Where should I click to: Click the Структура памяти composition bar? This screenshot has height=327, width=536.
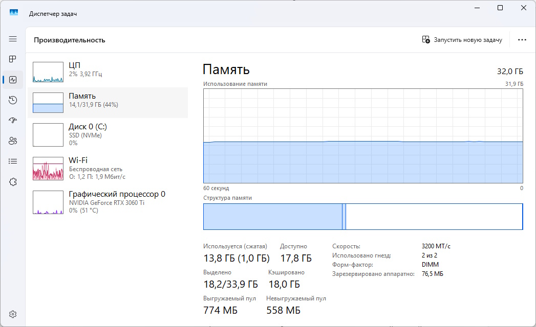point(363,217)
